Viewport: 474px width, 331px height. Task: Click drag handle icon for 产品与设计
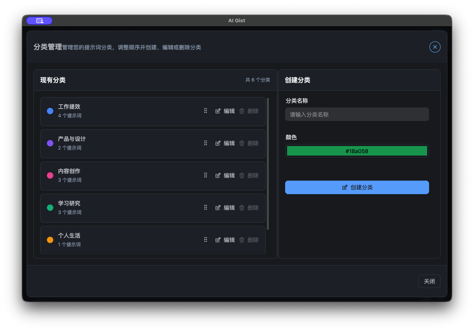206,143
